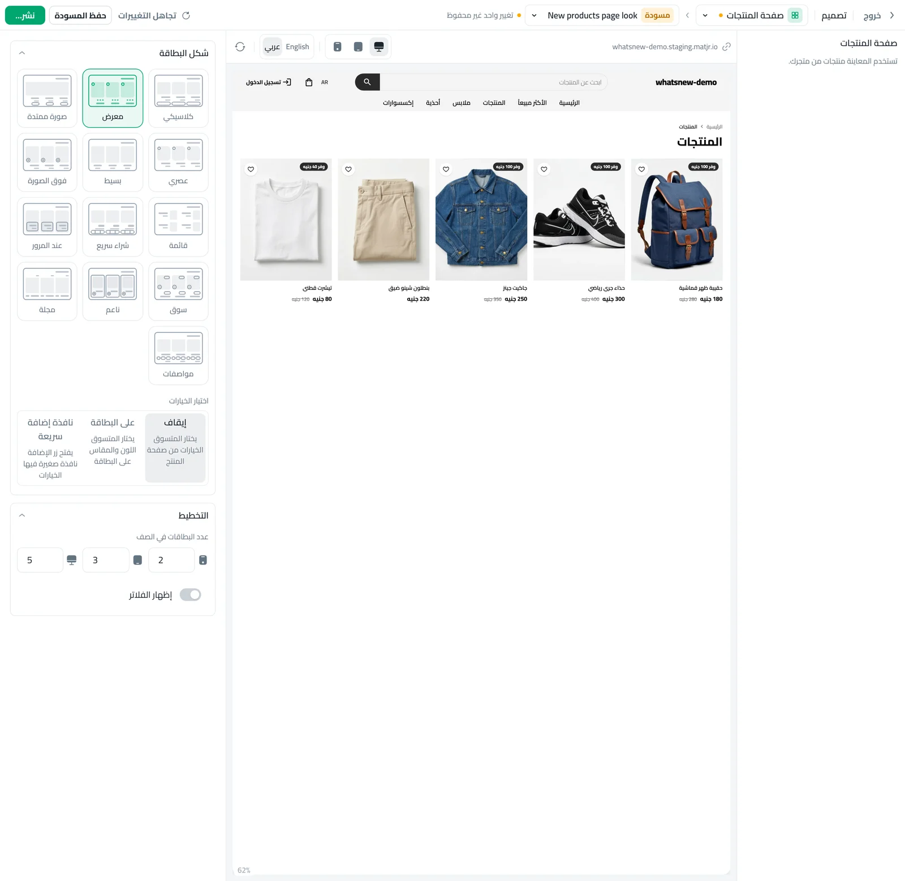The image size is (905, 881).
Task: Click the خروج exit link
Action: [879, 15]
